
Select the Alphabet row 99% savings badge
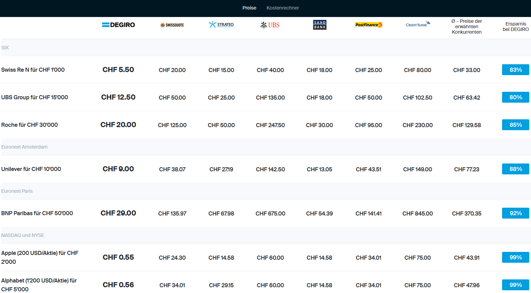point(516,285)
